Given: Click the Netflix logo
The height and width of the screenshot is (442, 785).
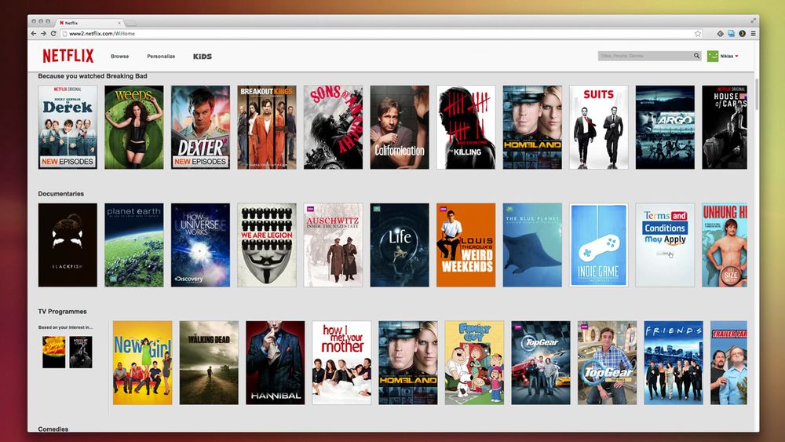Looking at the screenshot, I should (68, 56).
